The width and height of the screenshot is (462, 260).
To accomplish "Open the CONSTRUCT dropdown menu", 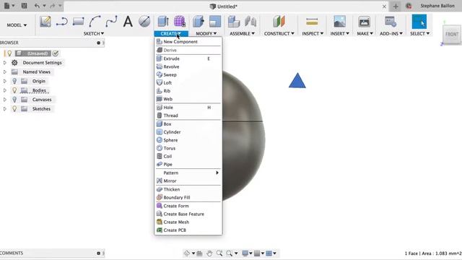I will click(279, 34).
